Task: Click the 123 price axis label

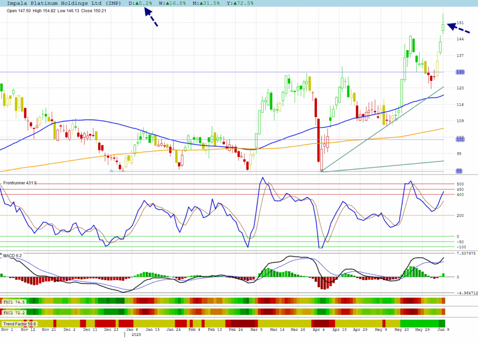Action: tap(460, 88)
